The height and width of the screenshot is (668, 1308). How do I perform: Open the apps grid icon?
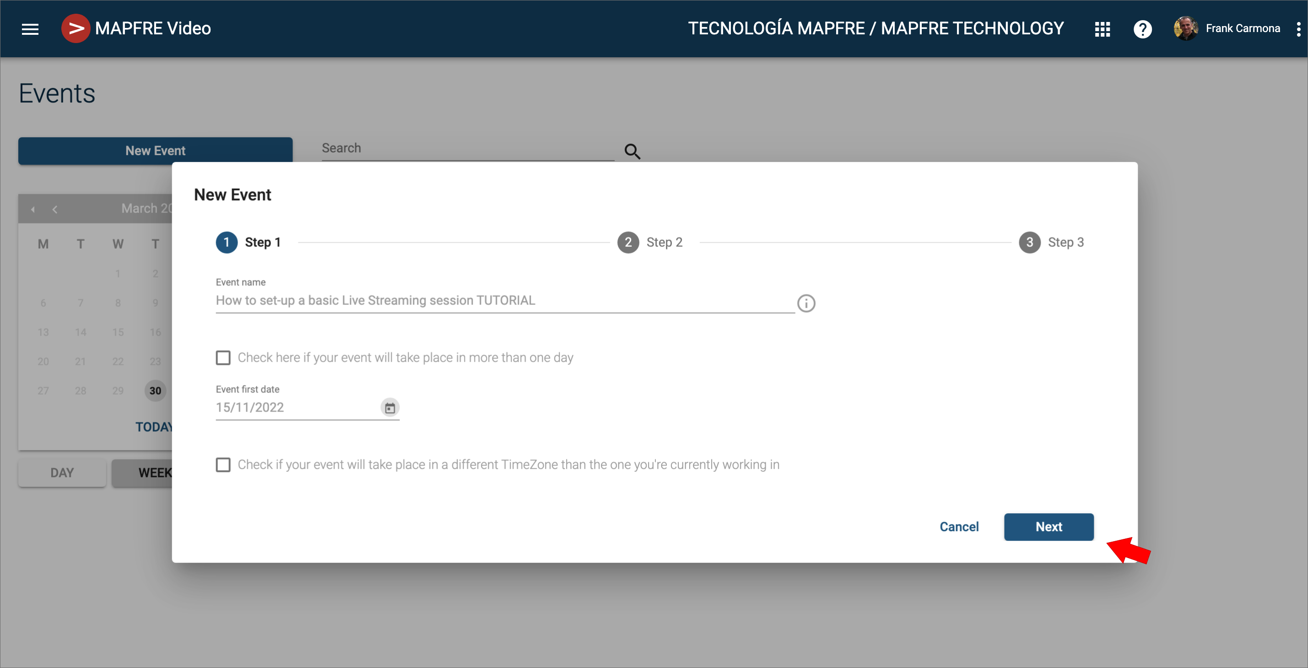1102,29
